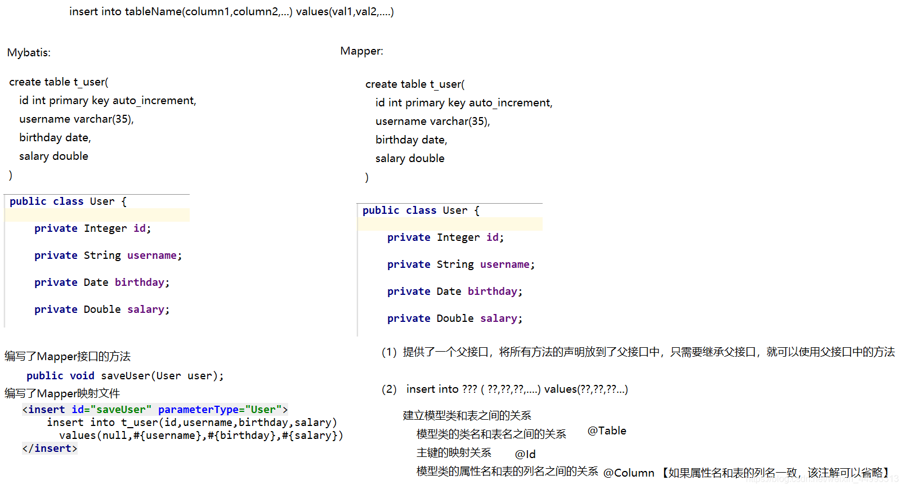Click 'create table t_user(' under Mapper
Screen dimensions: 904x489
tap(415, 84)
